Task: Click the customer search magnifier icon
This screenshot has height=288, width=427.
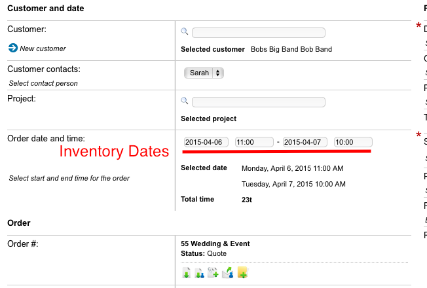Action: tap(185, 31)
